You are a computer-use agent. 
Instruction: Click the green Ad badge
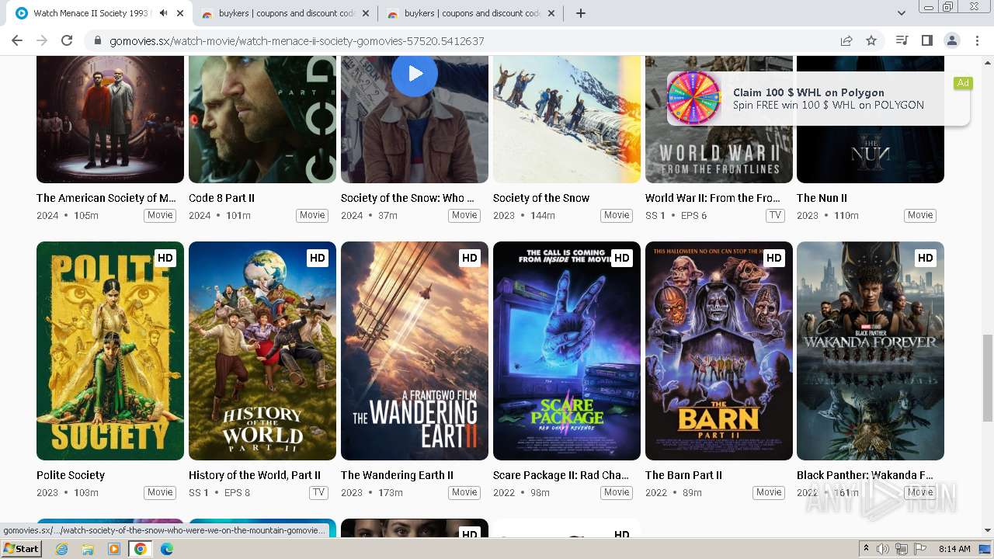point(963,83)
